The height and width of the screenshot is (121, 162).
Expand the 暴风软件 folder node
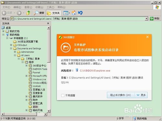[x=27, y=96]
